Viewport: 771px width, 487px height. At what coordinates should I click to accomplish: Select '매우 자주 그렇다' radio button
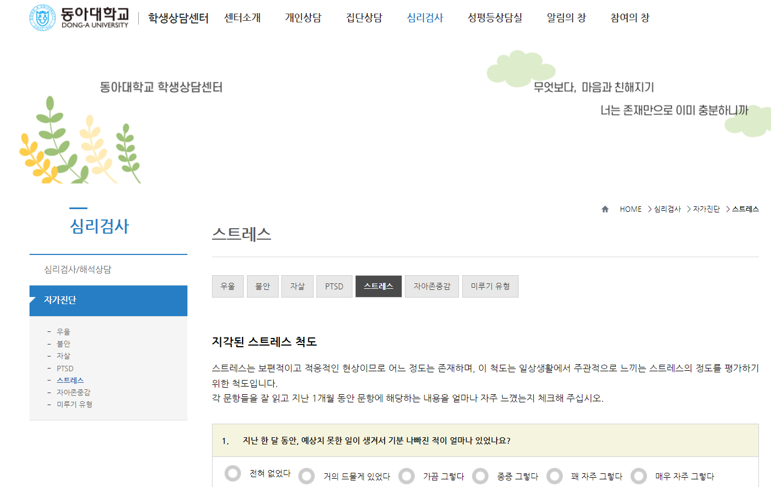tap(638, 476)
